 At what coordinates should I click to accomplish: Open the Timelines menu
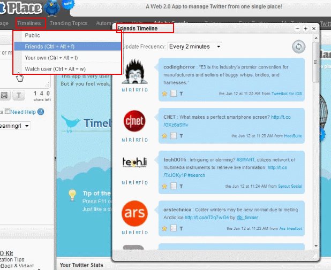(29, 23)
